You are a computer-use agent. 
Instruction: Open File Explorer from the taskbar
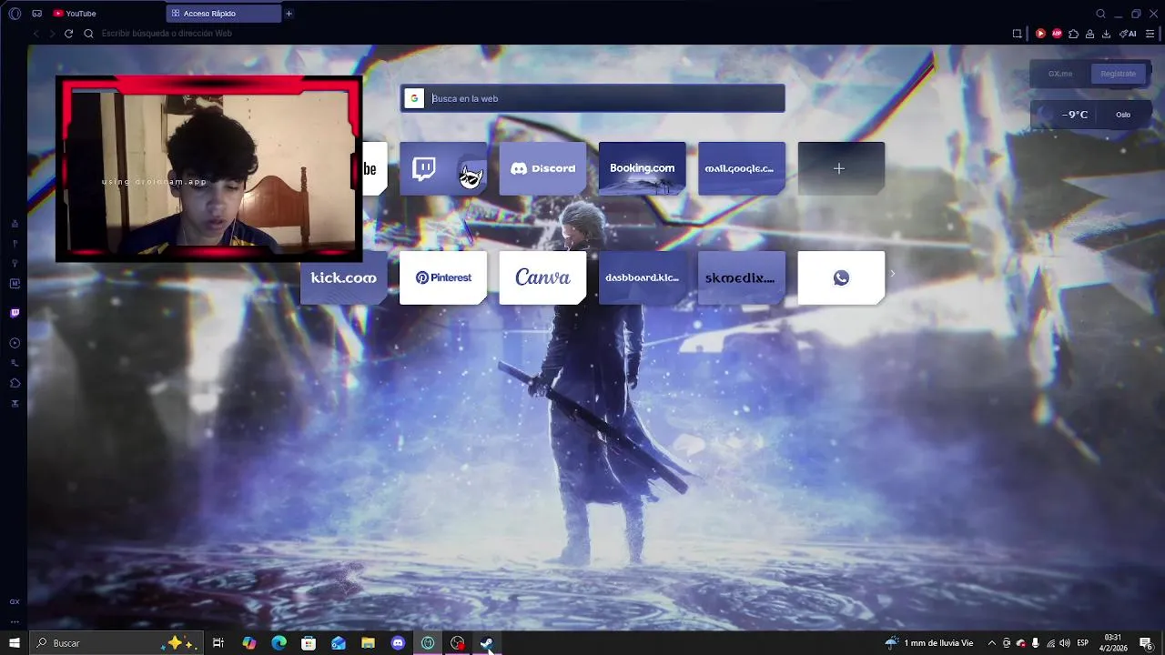[x=368, y=643]
